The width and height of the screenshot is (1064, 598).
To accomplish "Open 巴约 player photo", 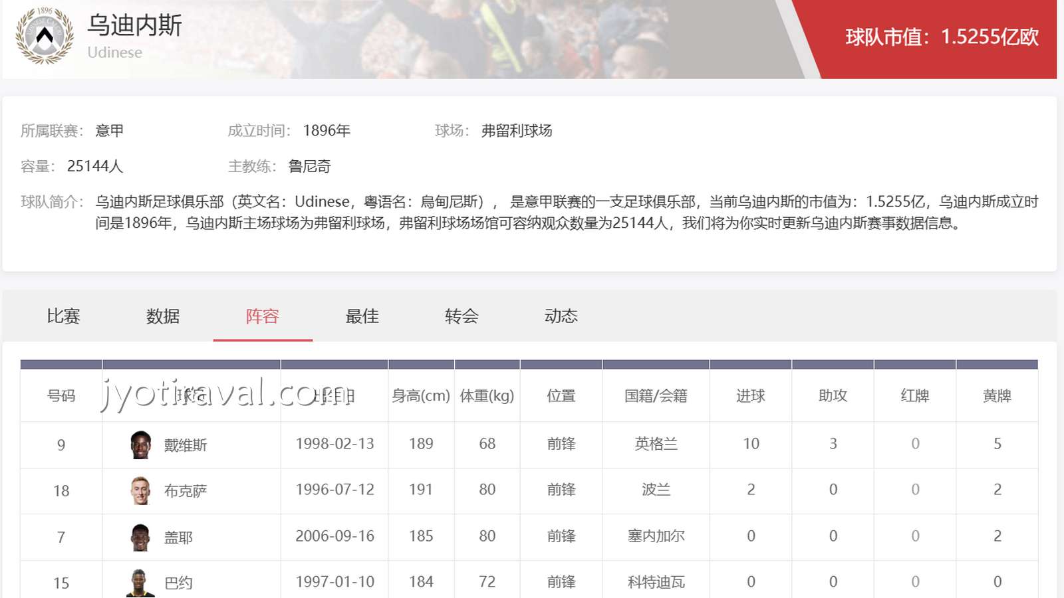I will 140,583.
